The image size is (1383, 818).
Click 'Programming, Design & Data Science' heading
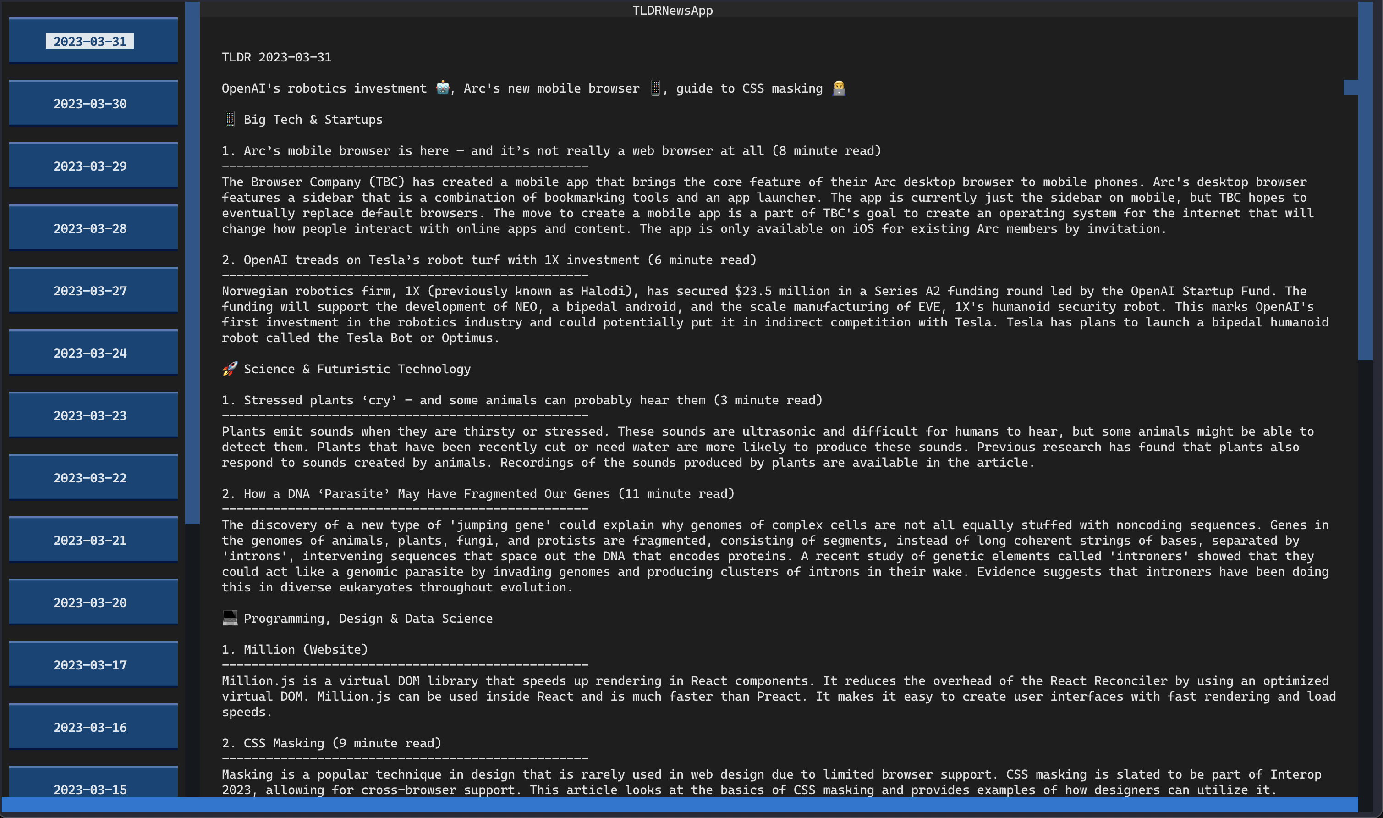point(368,619)
